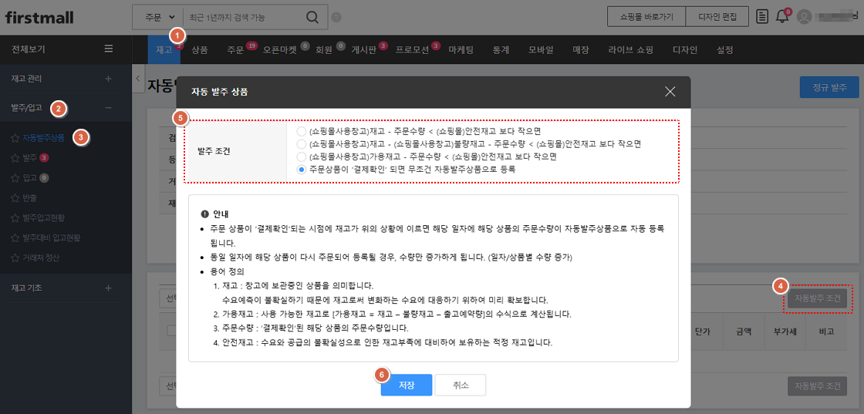864x414 pixels.
Task: Close the 자동 발주 상품 dialog with X
Action: coord(670,92)
